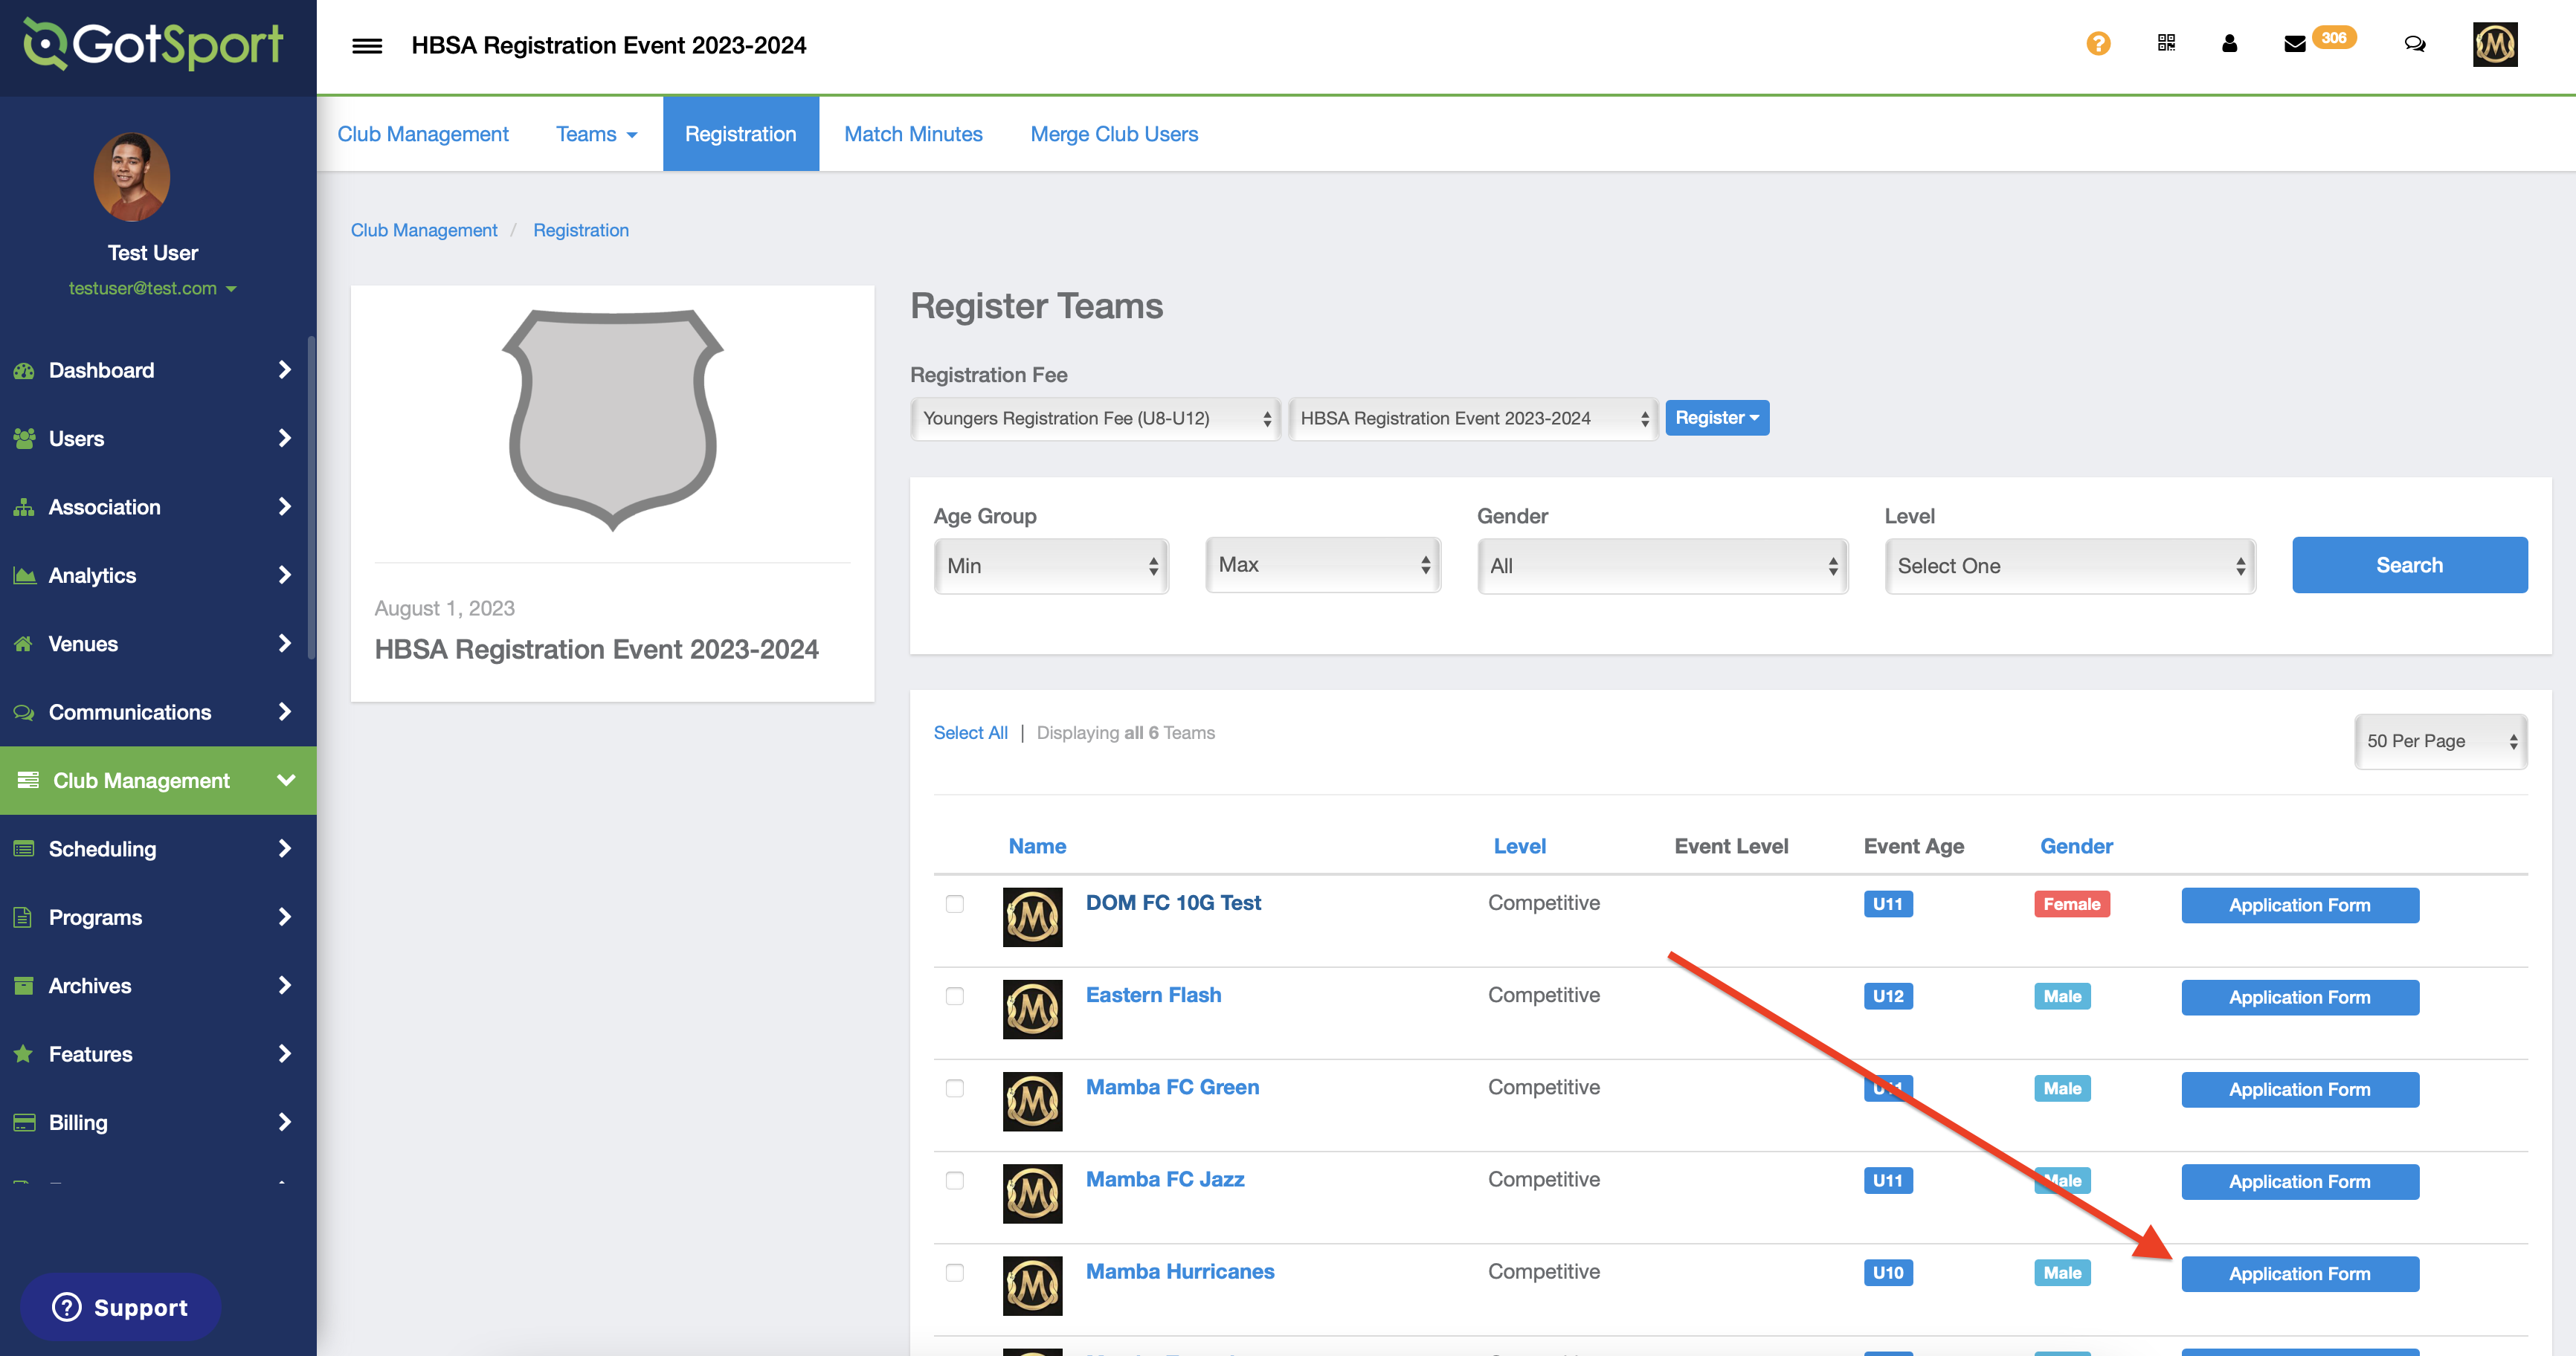Click the event shield placeholder image
This screenshot has height=1356, width=2576.
click(x=612, y=420)
